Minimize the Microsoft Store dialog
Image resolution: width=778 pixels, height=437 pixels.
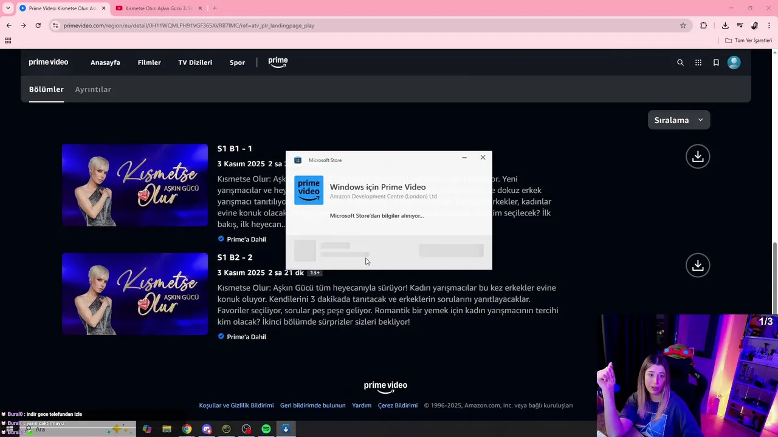(x=464, y=158)
